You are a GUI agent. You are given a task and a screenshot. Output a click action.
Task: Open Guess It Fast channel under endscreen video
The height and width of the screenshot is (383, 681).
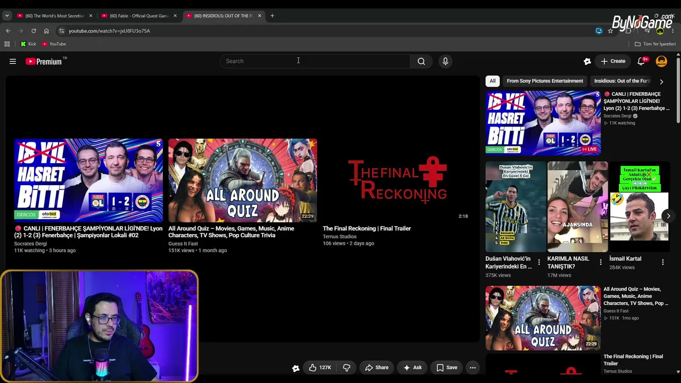[183, 244]
